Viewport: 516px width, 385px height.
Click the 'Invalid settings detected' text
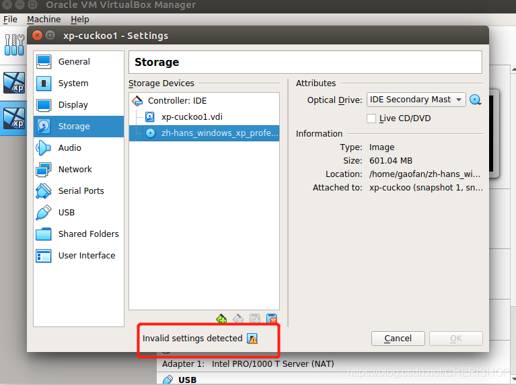192,339
